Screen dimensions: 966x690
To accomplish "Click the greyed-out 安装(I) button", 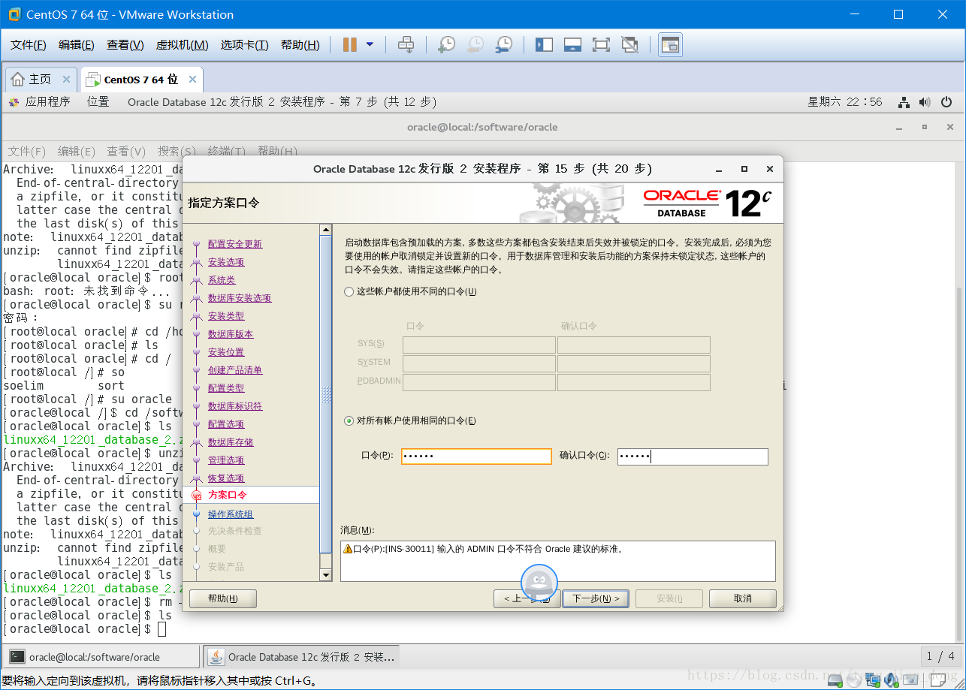I will [x=669, y=598].
